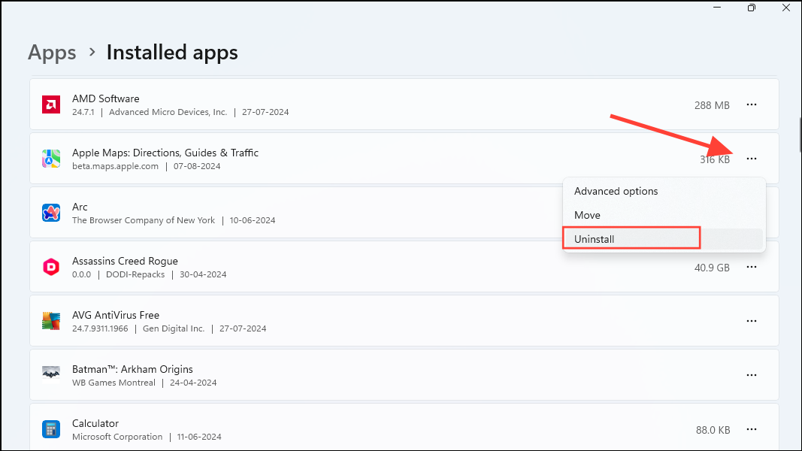The image size is (802, 451).
Task: Open more options for Batman Arkham Origins
Action: click(x=752, y=375)
